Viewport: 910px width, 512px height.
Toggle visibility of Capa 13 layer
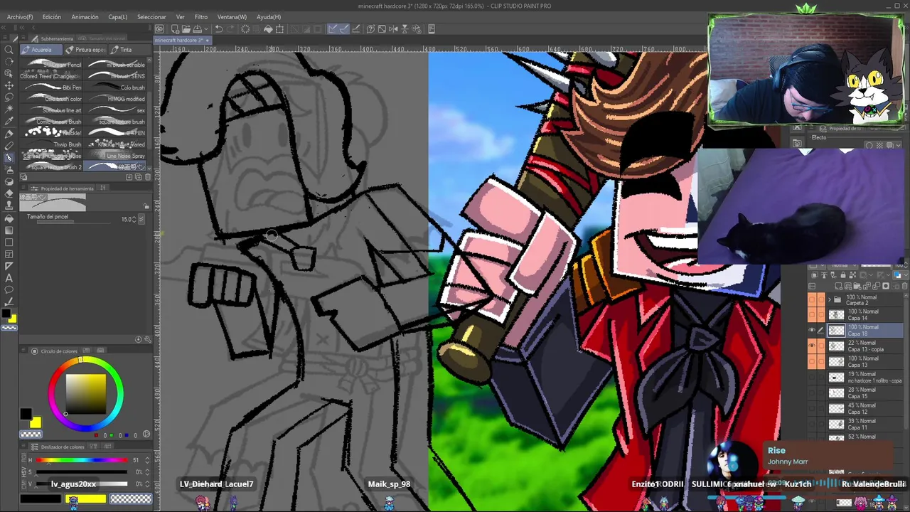point(812,361)
